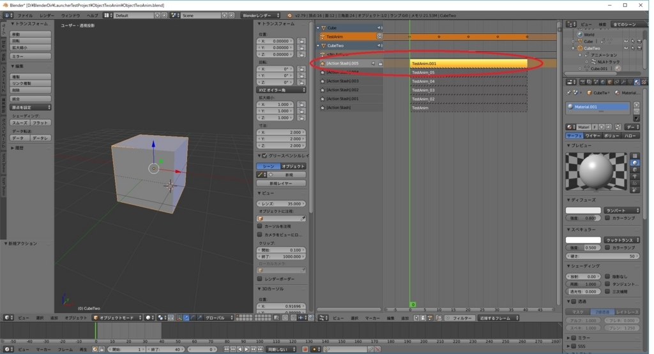Enable diffuse カラーランプ checkbox
Screen dimensions: 654x354
coord(607,218)
